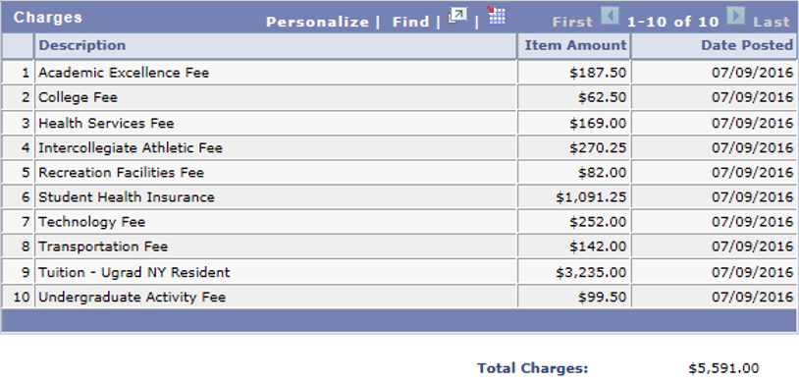
Task: Sort by Item Amount column header
Action: coord(576,45)
